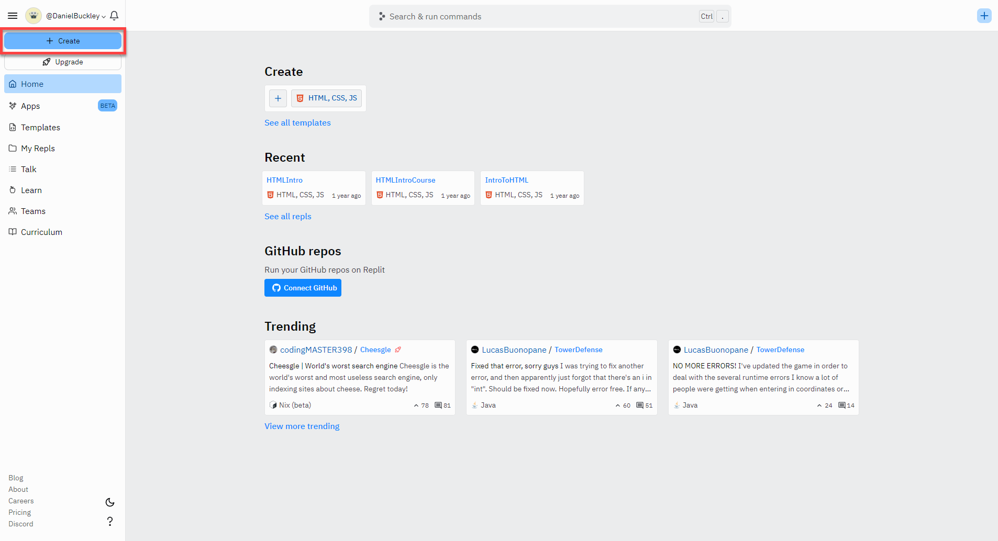This screenshot has width=998, height=541.
Task: Click the Curriculum book icon
Action: (x=13, y=232)
